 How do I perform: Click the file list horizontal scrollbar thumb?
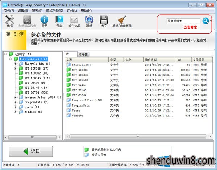(x=138, y=136)
